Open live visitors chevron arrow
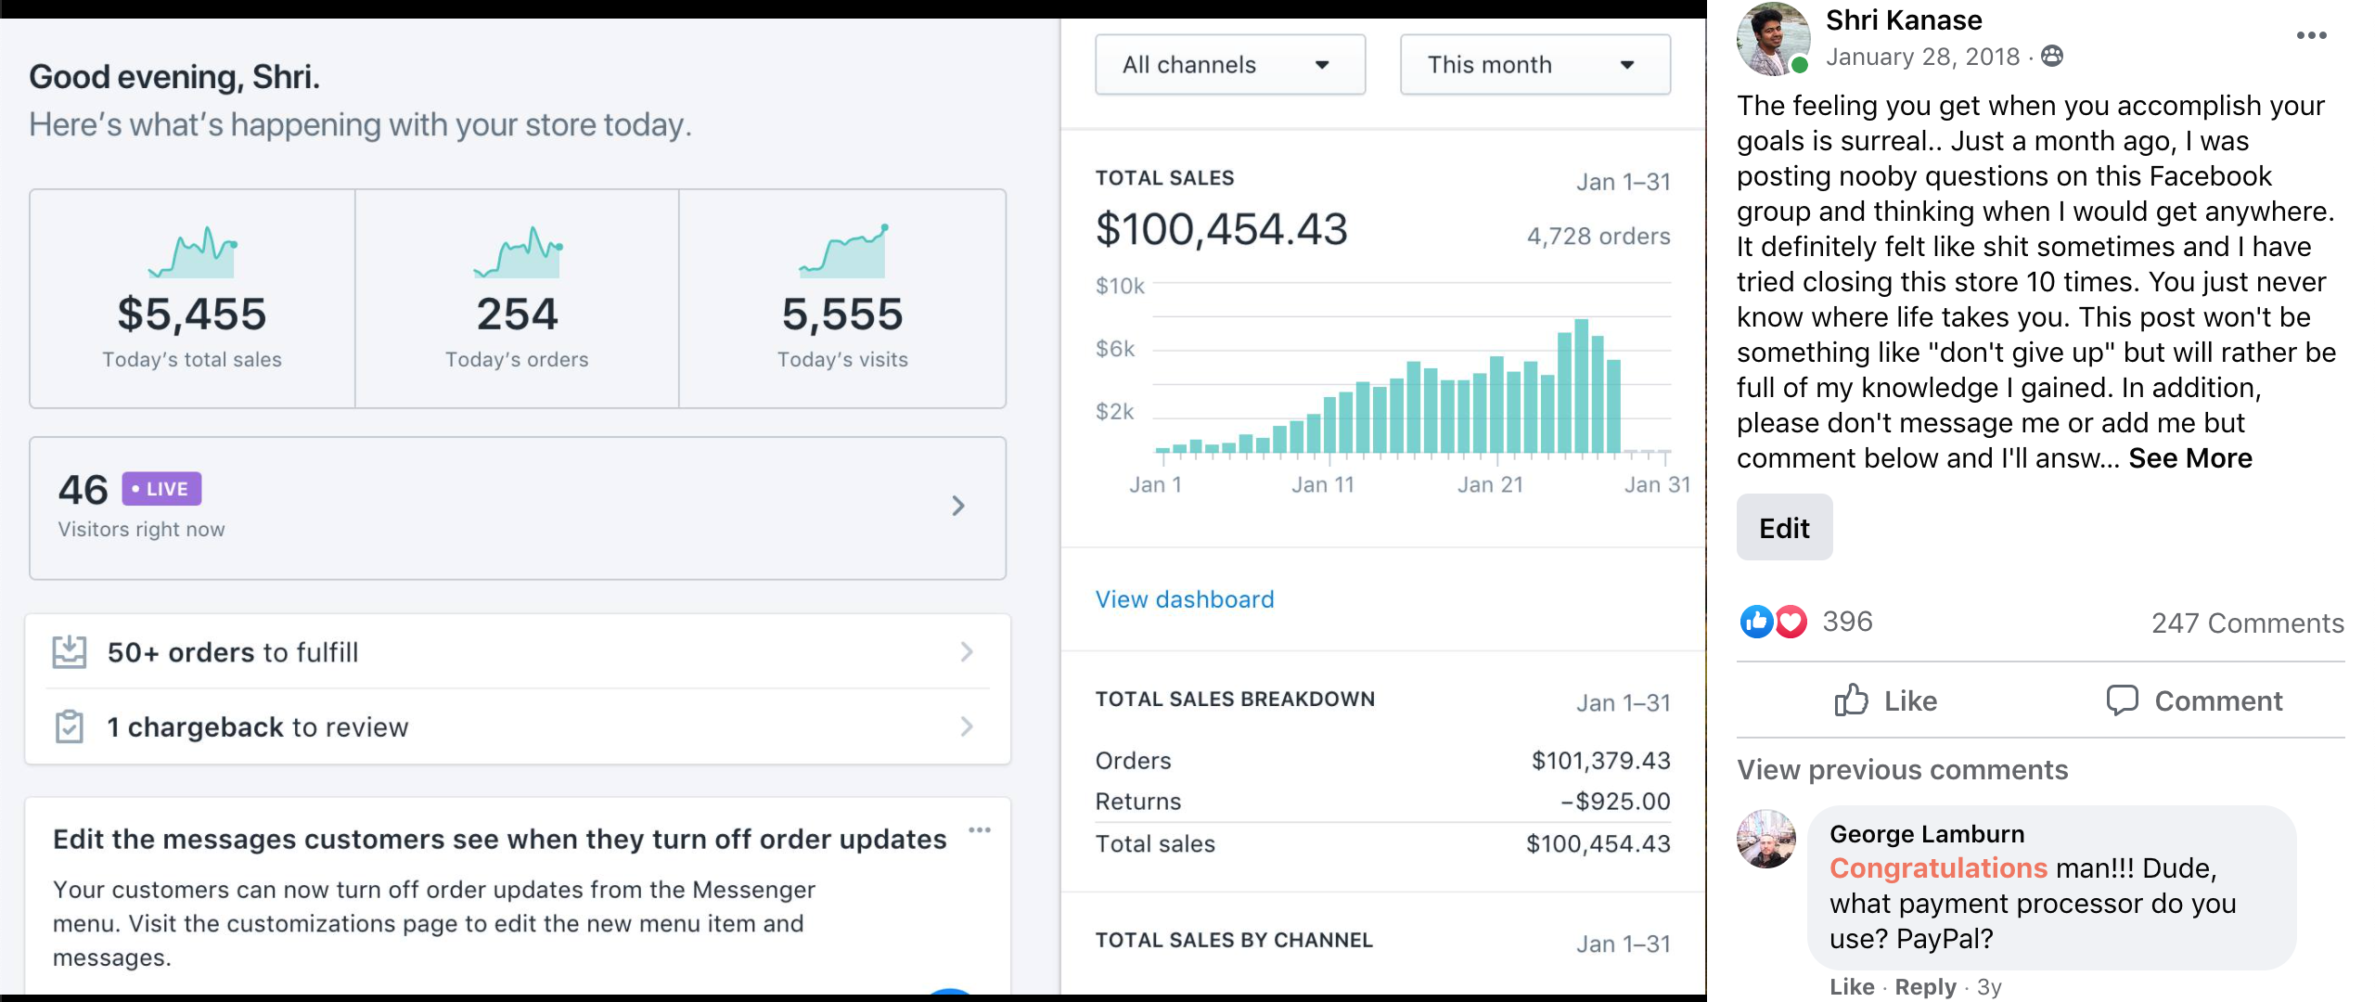 point(958,506)
